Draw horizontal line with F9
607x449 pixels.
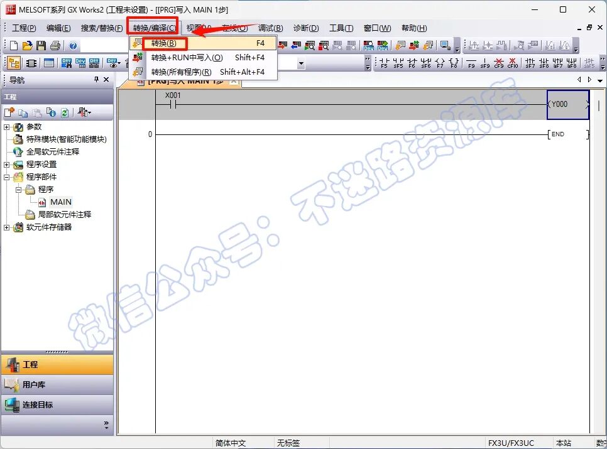click(x=471, y=63)
